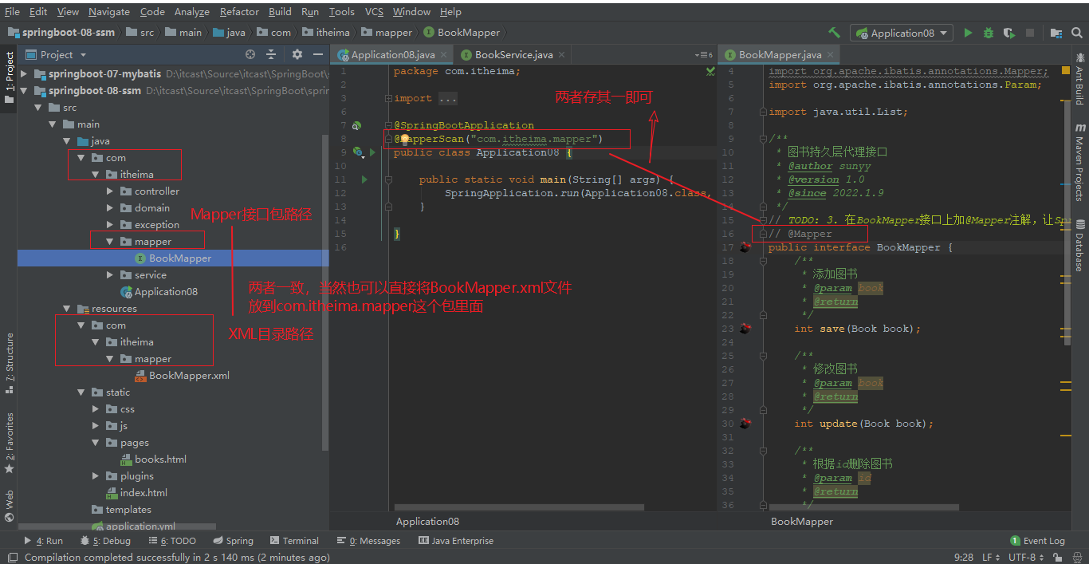The height and width of the screenshot is (564, 1089).
Task: Expand the controller package folder
Action: point(110,191)
